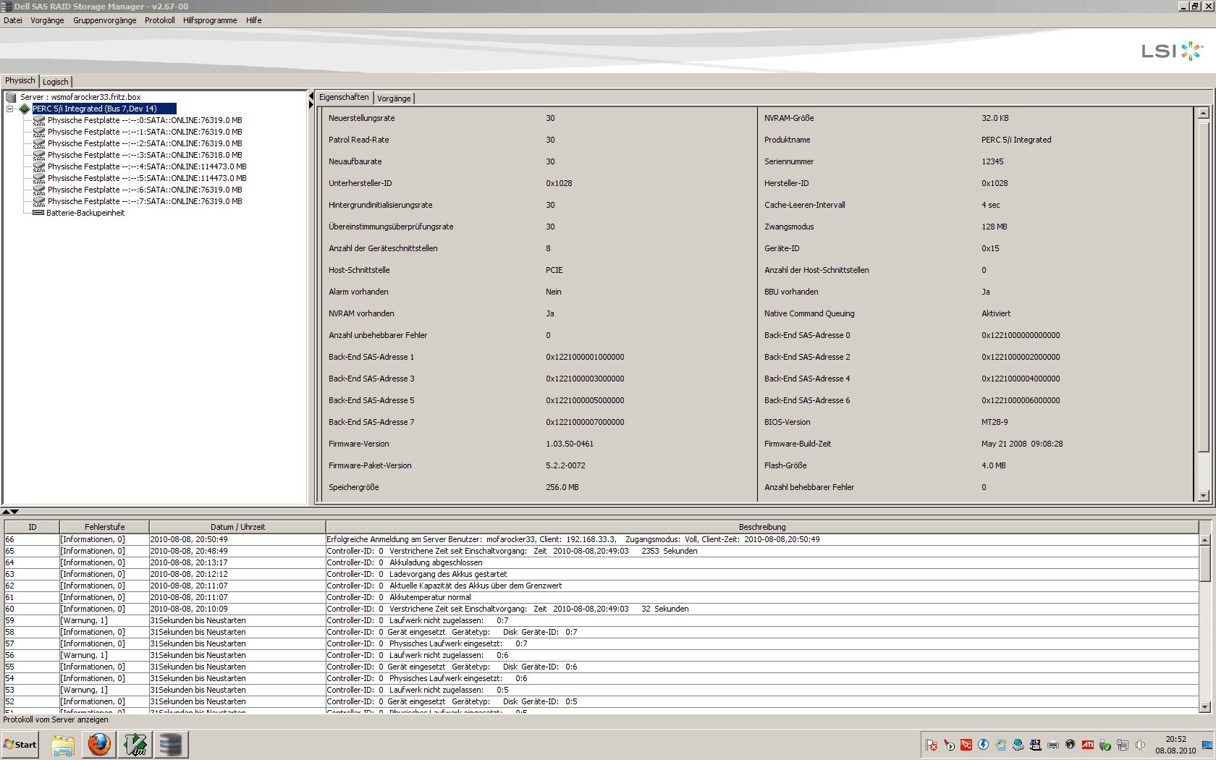Select the Eigenschaften tab
Image resolution: width=1216 pixels, height=760 pixels.
[344, 97]
